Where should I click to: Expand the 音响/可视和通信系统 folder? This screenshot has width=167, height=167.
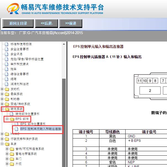pyautogui.click(x=7, y=149)
